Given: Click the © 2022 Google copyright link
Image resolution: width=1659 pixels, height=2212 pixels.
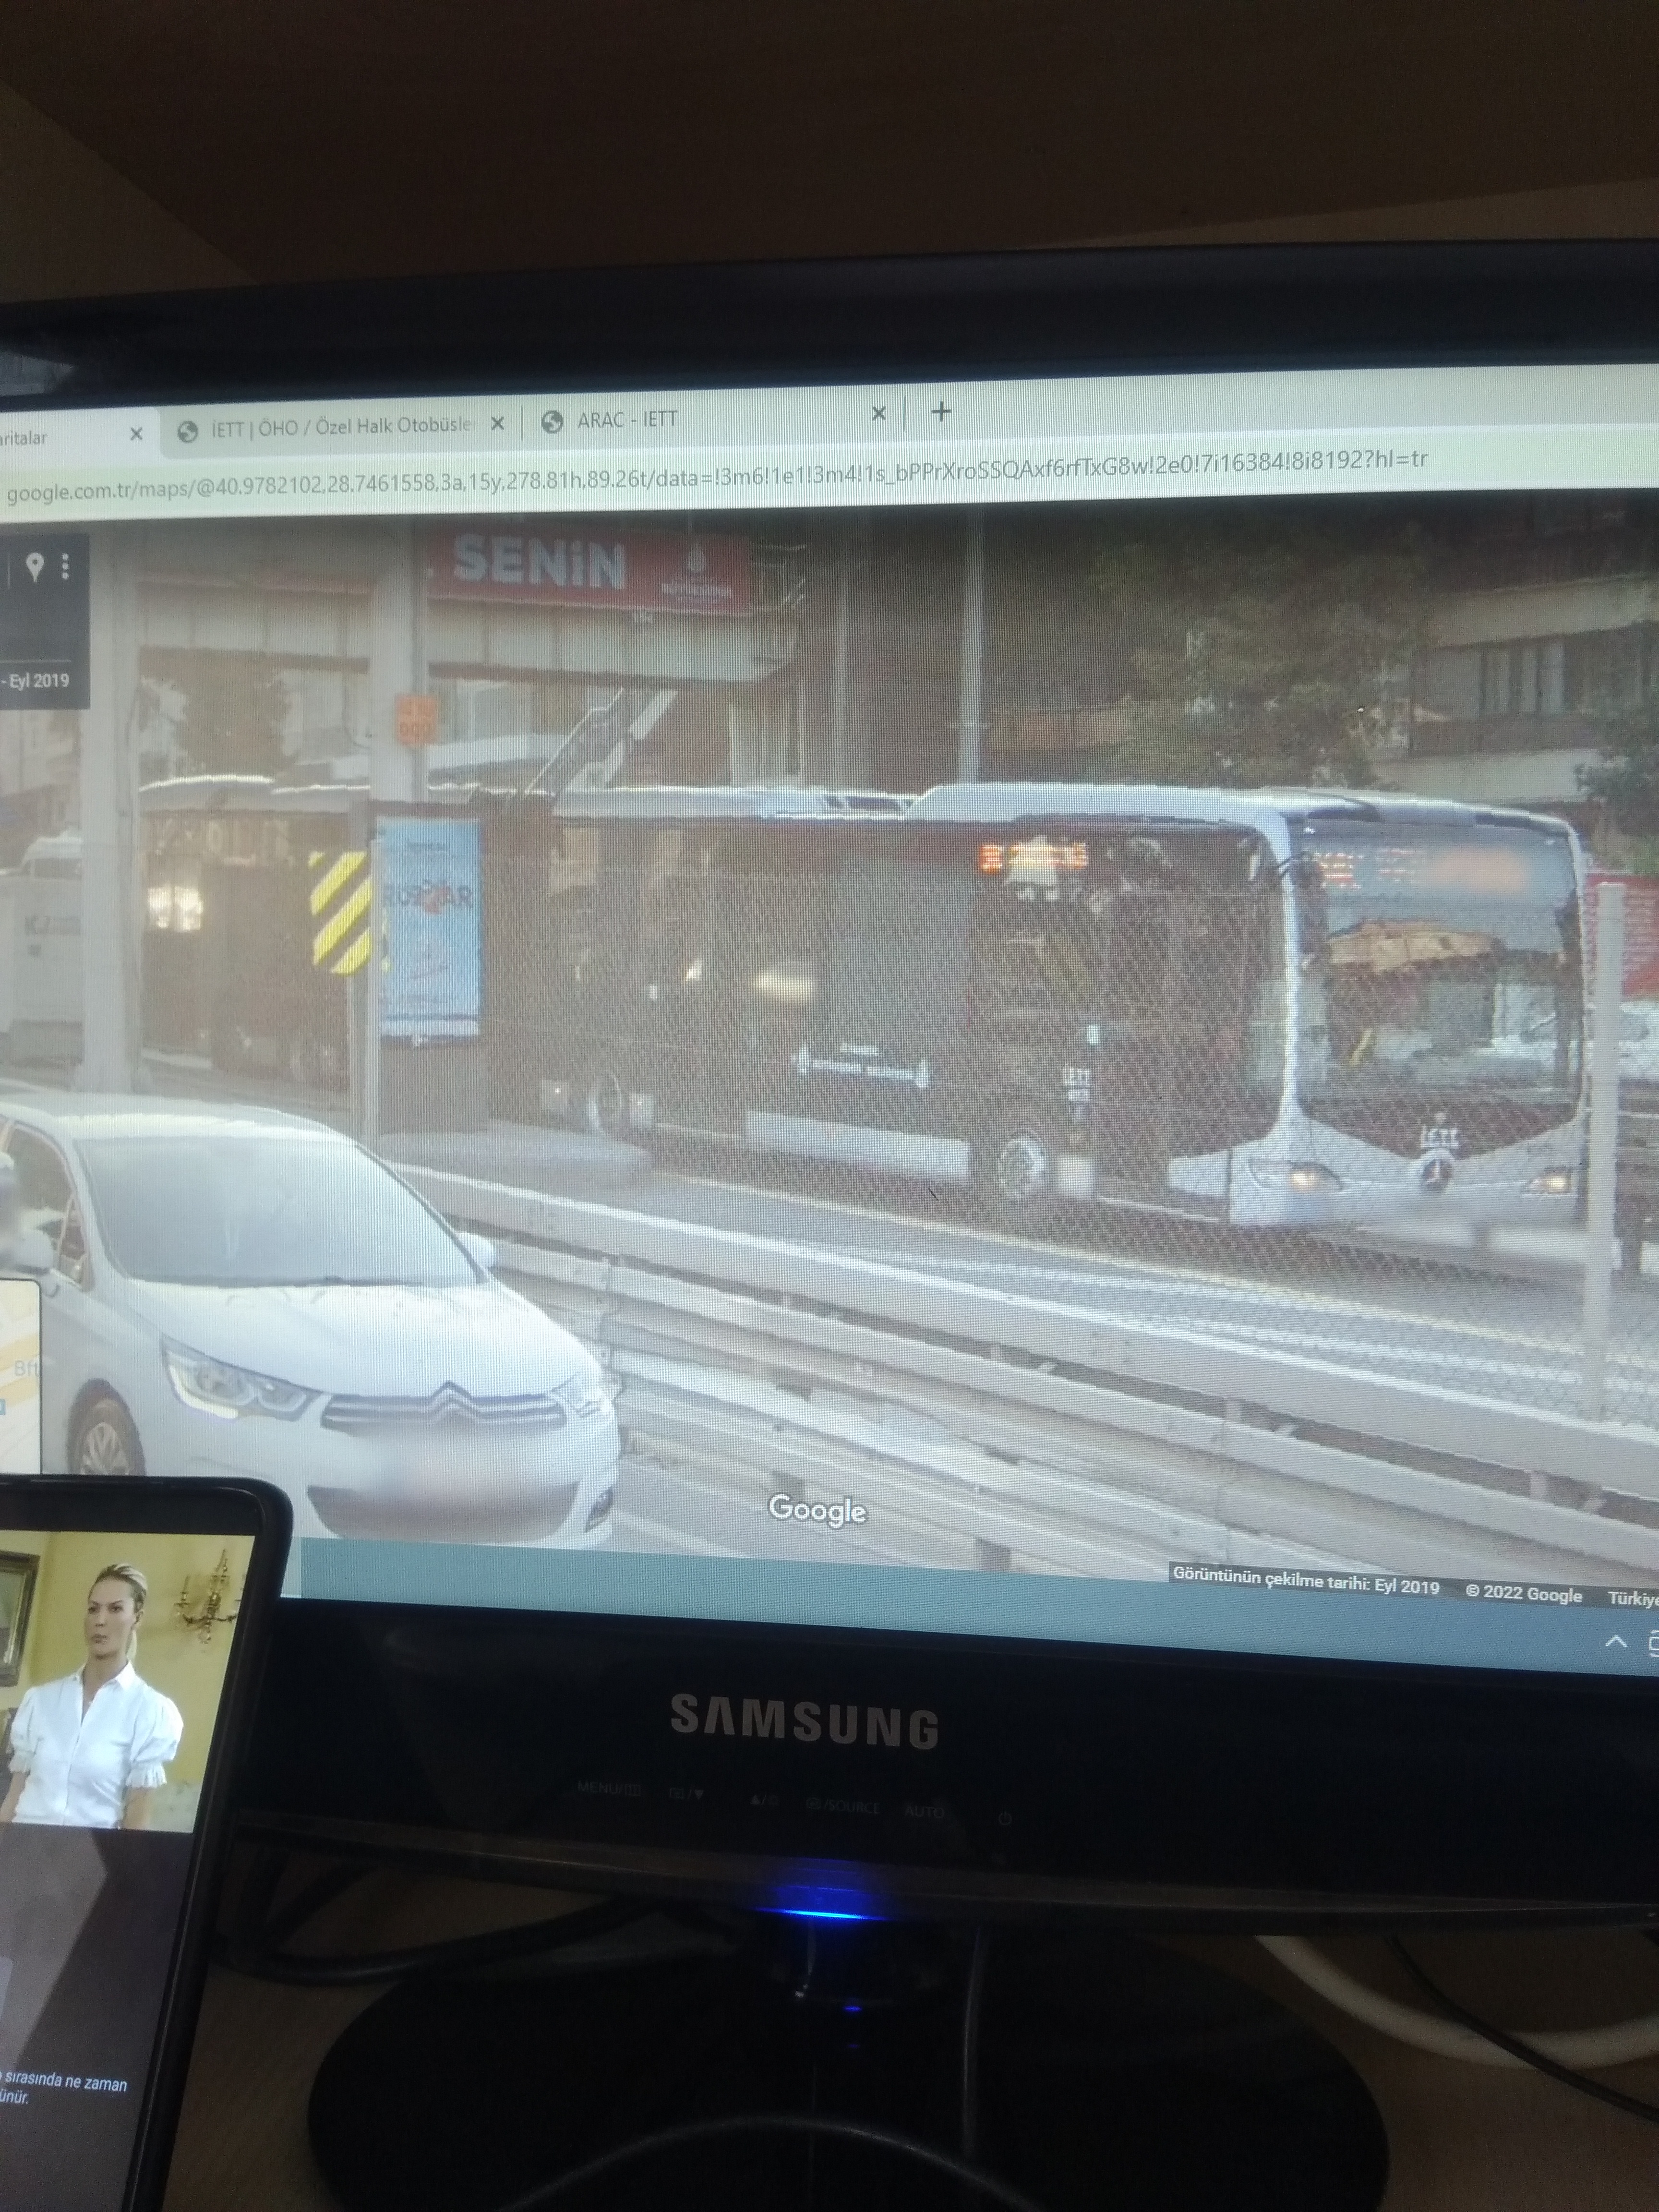Looking at the screenshot, I should (1523, 1594).
